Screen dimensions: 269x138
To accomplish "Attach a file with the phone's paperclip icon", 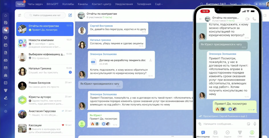I will tap(200, 124).
